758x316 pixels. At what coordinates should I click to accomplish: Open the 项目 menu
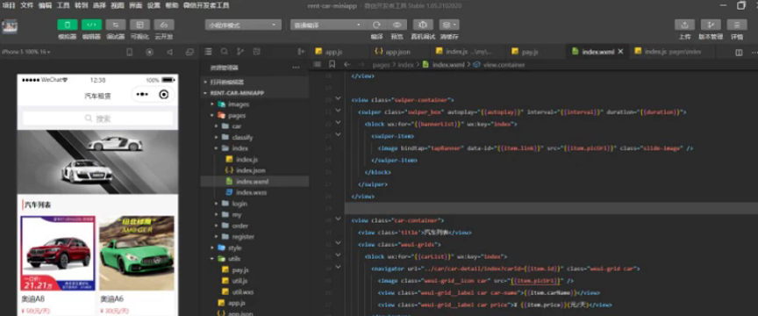tap(9, 5)
